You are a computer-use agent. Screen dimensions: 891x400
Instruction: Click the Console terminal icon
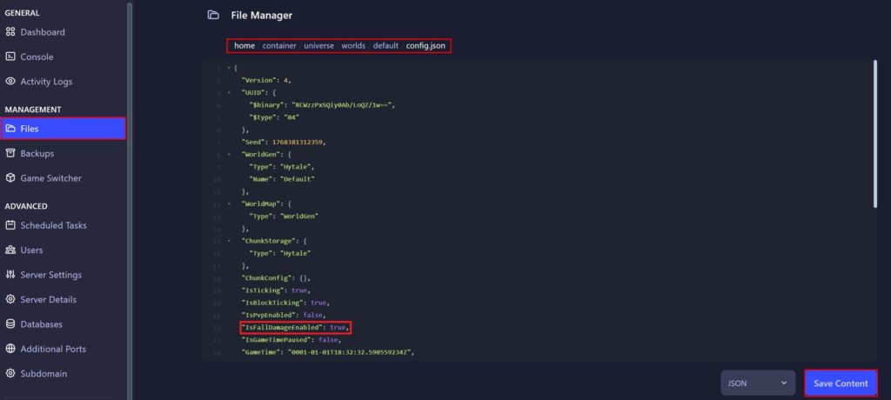(10, 57)
